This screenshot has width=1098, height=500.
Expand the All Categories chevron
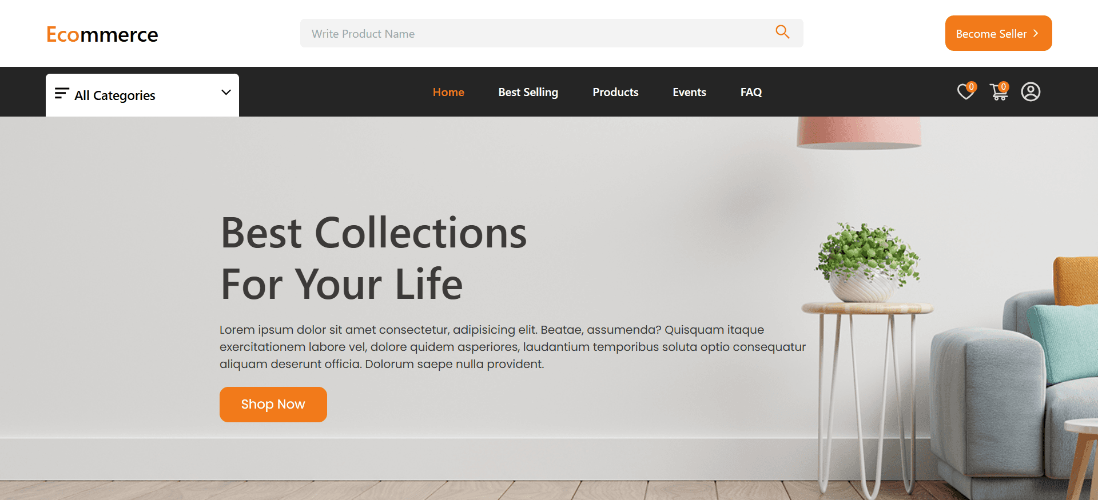226,92
